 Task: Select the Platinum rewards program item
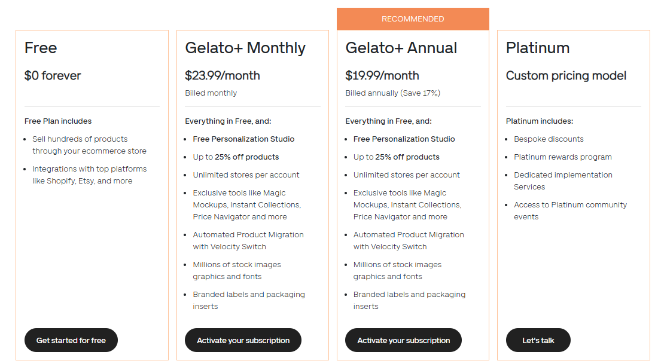[x=562, y=157]
